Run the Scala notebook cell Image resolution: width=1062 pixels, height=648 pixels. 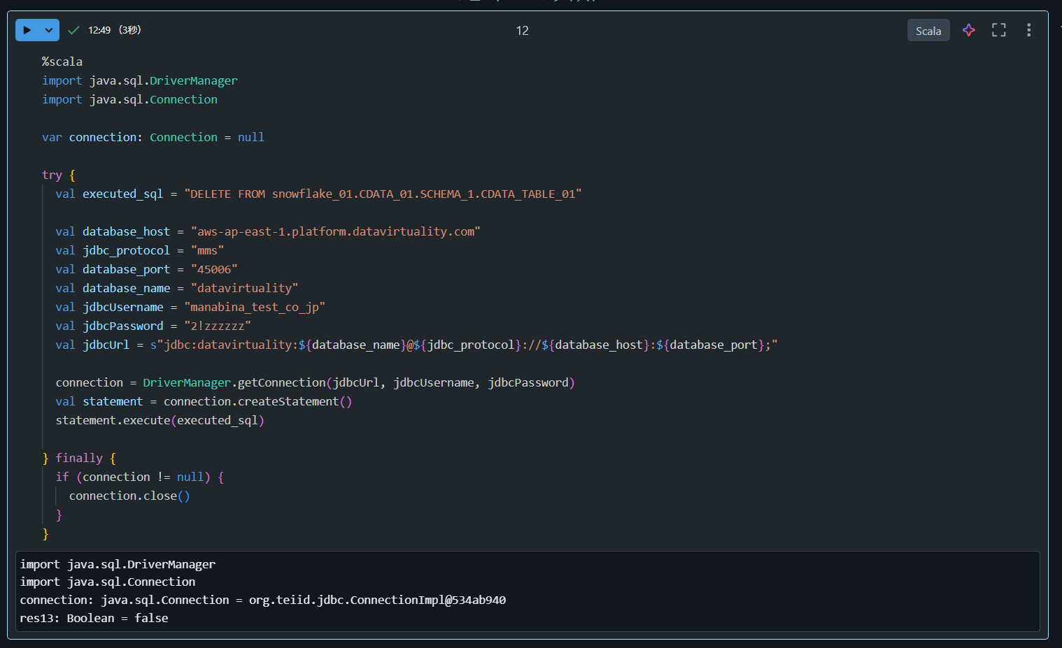pyautogui.click(x=27, y=30)
